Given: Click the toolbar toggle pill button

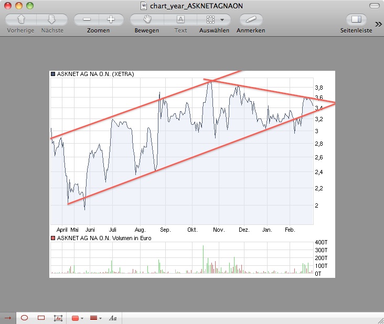Looking at the screenshot, I should [x=375, y=6].
